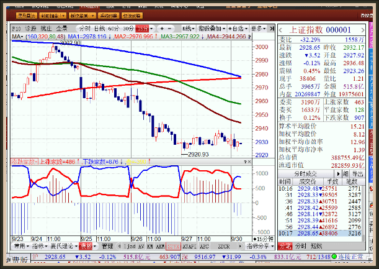Switch chart to 30分 period
The width and height of the screenshot is (379, 269).
coord(128,29)
